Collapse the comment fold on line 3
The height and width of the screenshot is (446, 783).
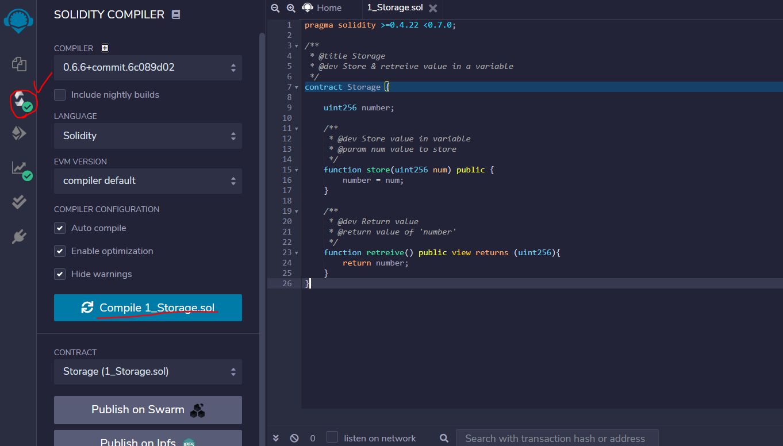297,46
